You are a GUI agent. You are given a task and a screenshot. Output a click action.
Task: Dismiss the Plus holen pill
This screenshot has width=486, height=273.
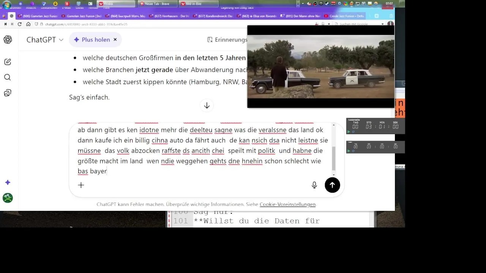click(x=115, y=39)
